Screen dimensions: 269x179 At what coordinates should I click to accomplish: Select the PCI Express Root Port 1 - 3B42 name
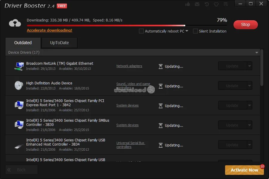click(x=65, y=103)
